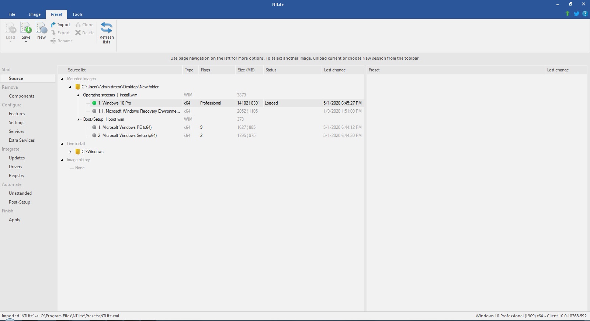Open the Components page
Image resolution: width=590 pixels, height=321 pixels.
tap(21, 96)
